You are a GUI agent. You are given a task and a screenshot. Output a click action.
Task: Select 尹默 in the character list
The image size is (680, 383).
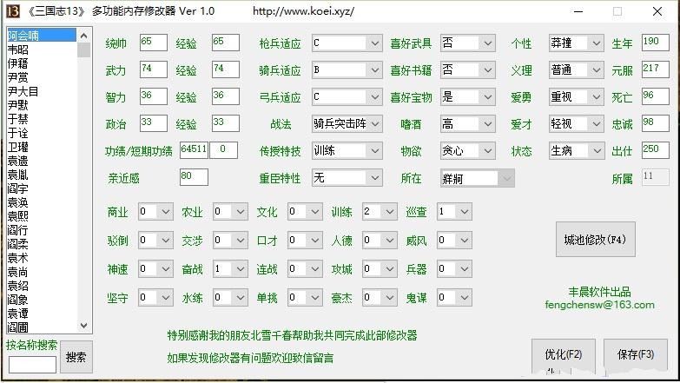42,105
